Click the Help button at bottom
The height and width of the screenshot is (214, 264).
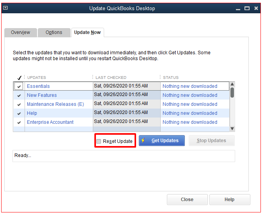(230, 200)
